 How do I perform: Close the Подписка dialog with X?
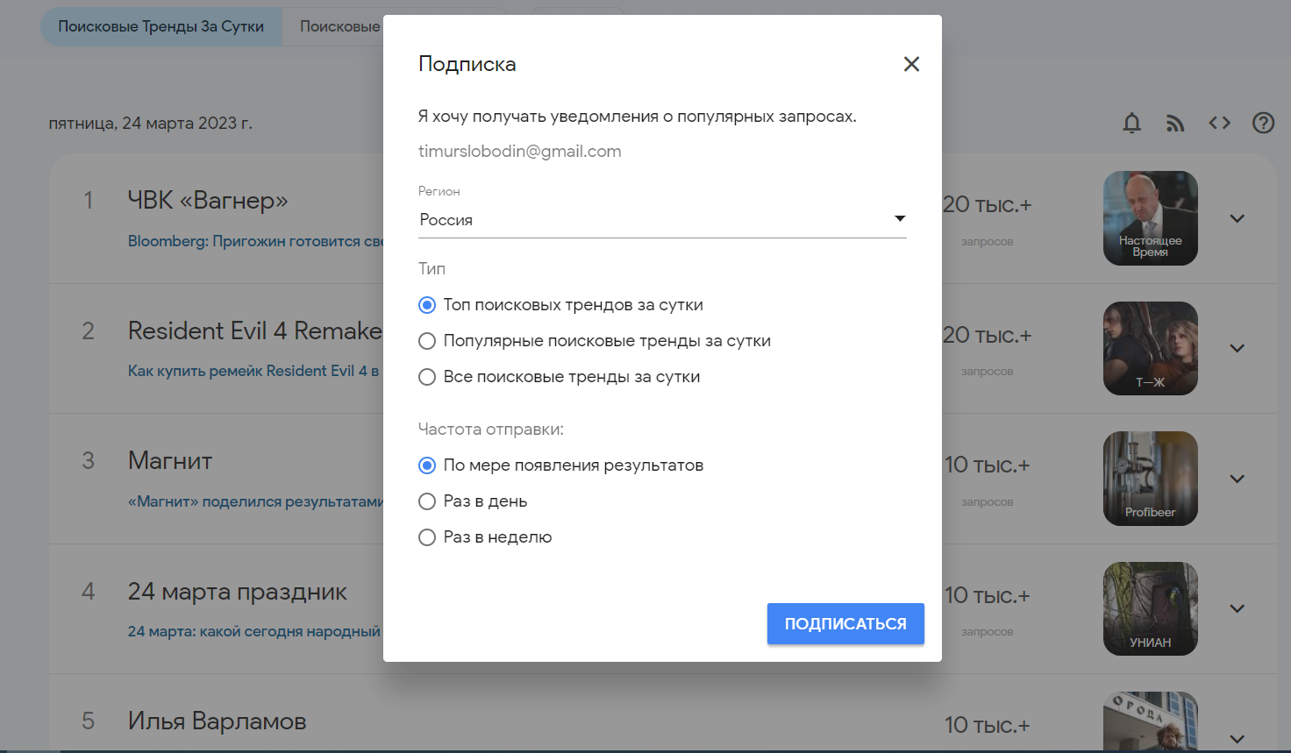coord(911,64)
